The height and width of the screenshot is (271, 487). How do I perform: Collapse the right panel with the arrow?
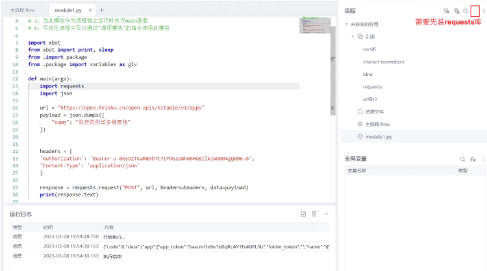[x=483, y=11]
